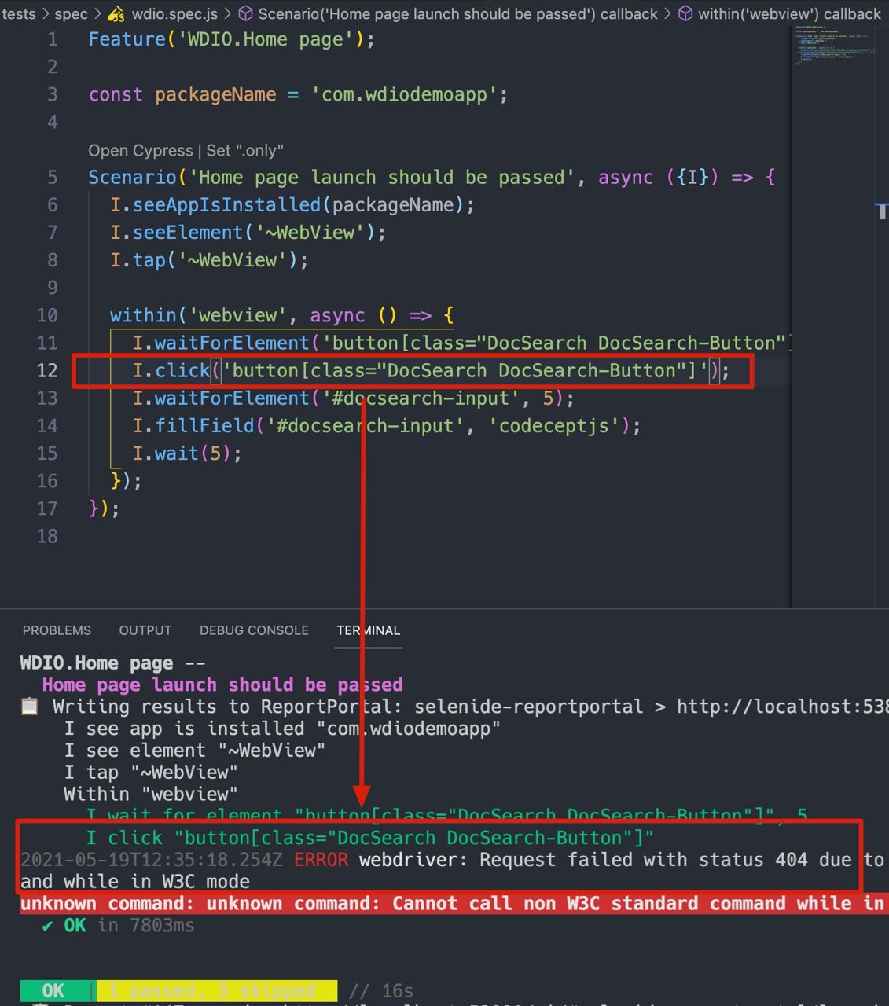Open the wdio.spec.js breadcrumb item
Viewport: 889px width, 1006px height.
pyautogui.click(x=174, y=13)
